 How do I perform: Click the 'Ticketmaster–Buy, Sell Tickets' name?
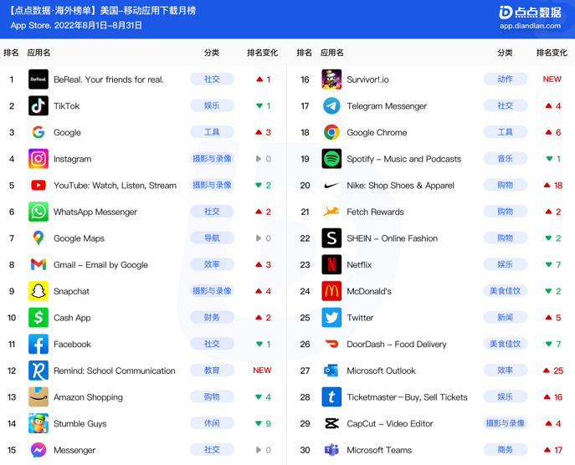(407, 397)
